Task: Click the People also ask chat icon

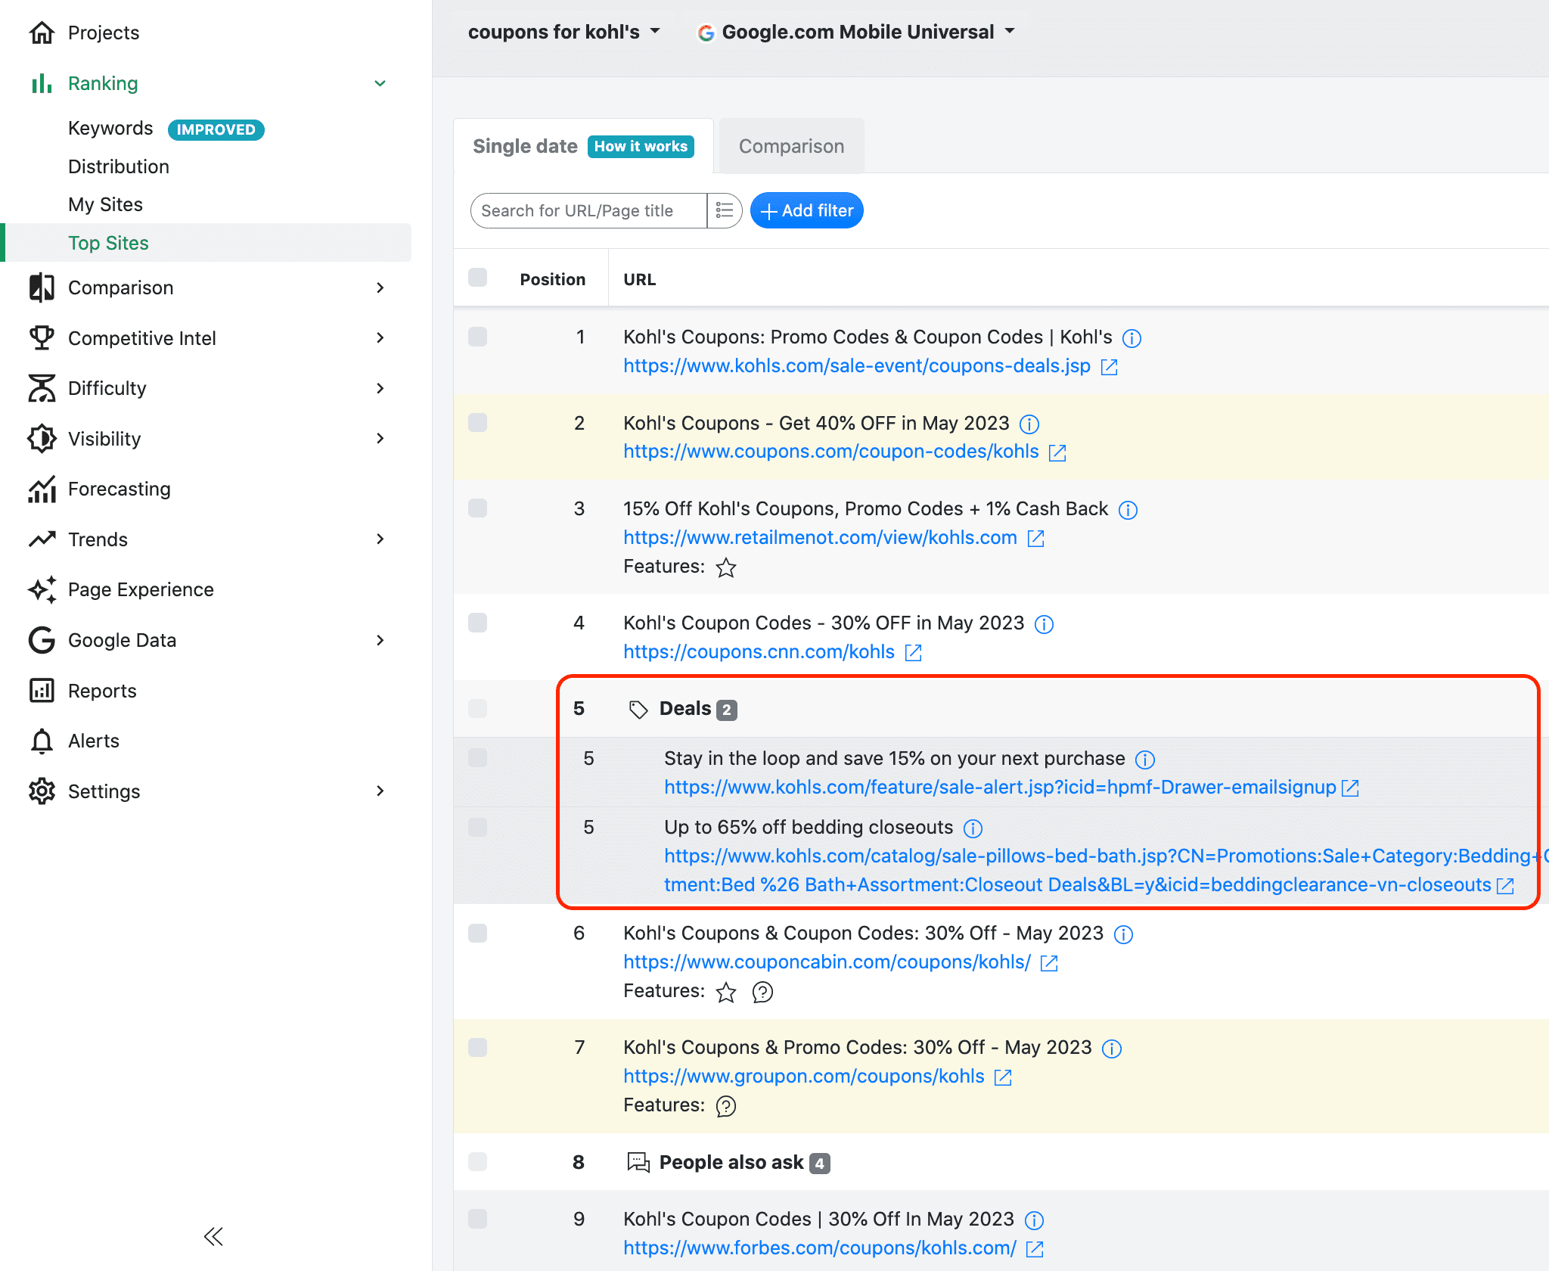Action: 638,1163
